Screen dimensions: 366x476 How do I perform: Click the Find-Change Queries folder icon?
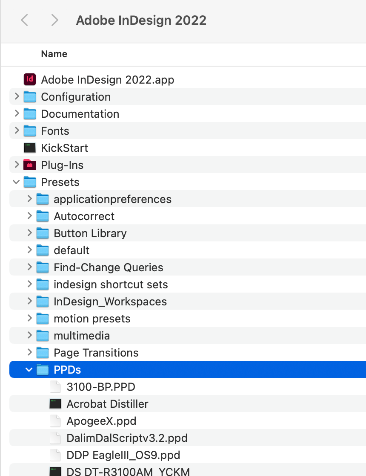43,267
